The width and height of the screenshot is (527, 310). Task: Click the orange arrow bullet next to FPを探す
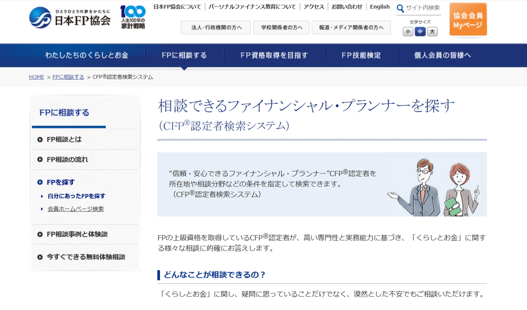[39, 182]
